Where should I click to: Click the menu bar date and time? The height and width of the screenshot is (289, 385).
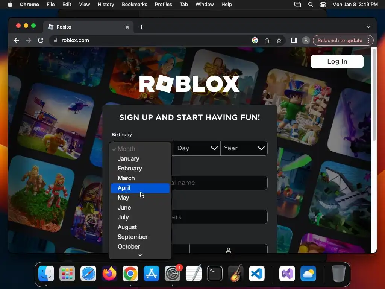355,5
